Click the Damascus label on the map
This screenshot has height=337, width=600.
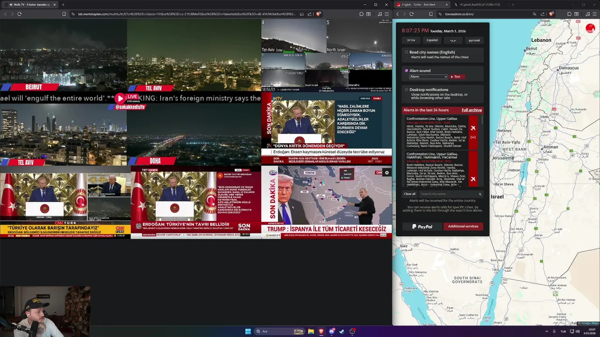(569, 68)
